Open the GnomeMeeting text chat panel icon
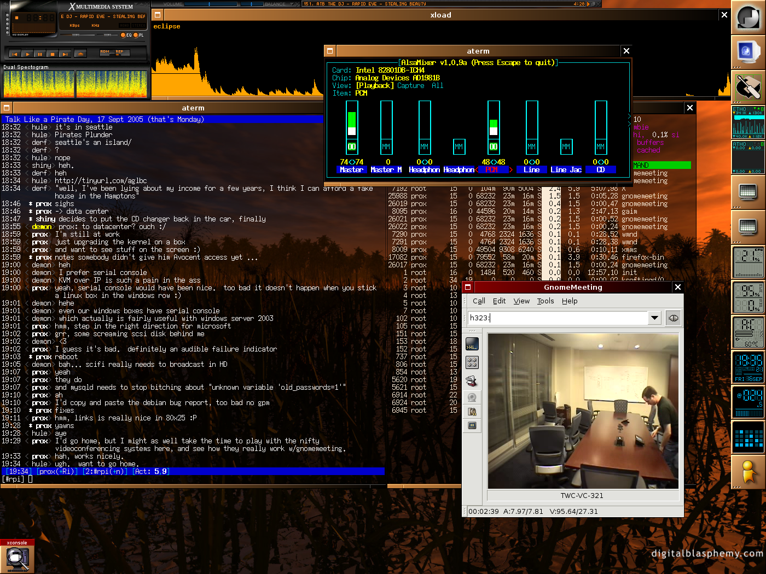766x574 pixels. (x=472, y=344)
